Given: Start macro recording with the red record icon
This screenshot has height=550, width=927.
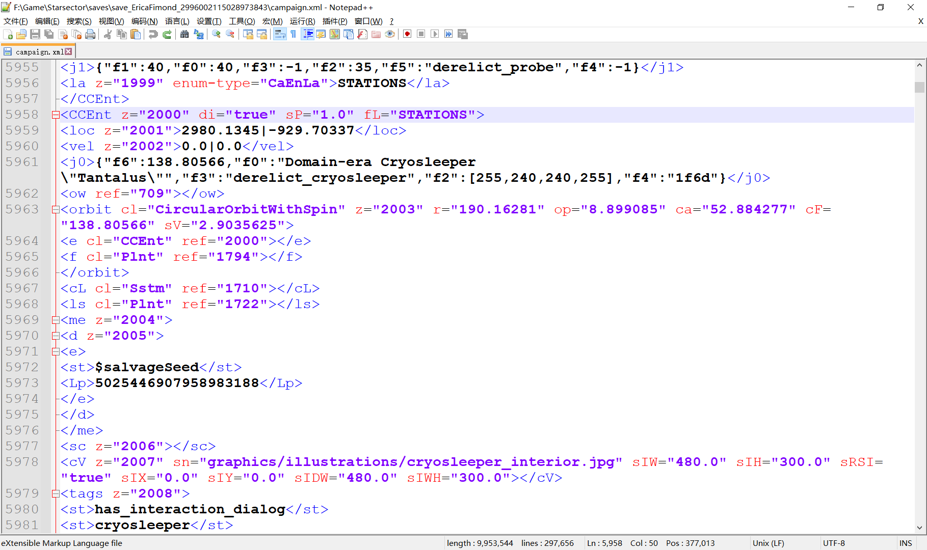Looking at the screenshot, I should 407,34.
